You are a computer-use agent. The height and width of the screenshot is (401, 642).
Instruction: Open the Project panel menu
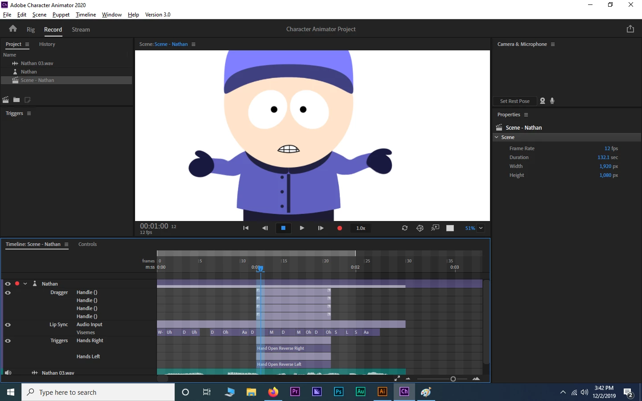(27, 45)
